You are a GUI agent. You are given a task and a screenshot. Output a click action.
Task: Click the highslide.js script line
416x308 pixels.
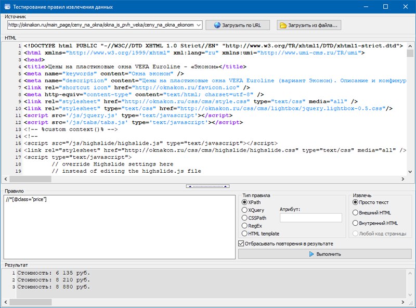point(151,144)
